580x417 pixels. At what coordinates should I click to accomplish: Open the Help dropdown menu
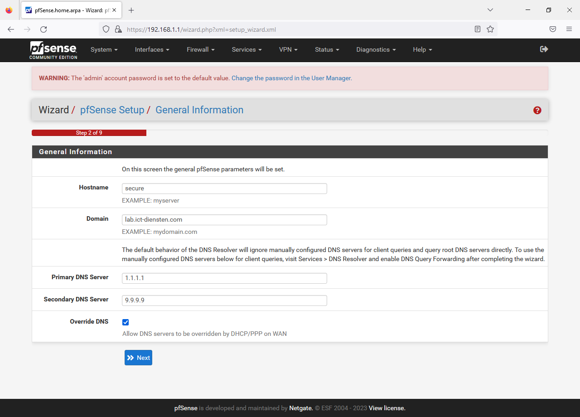[423, 50]
